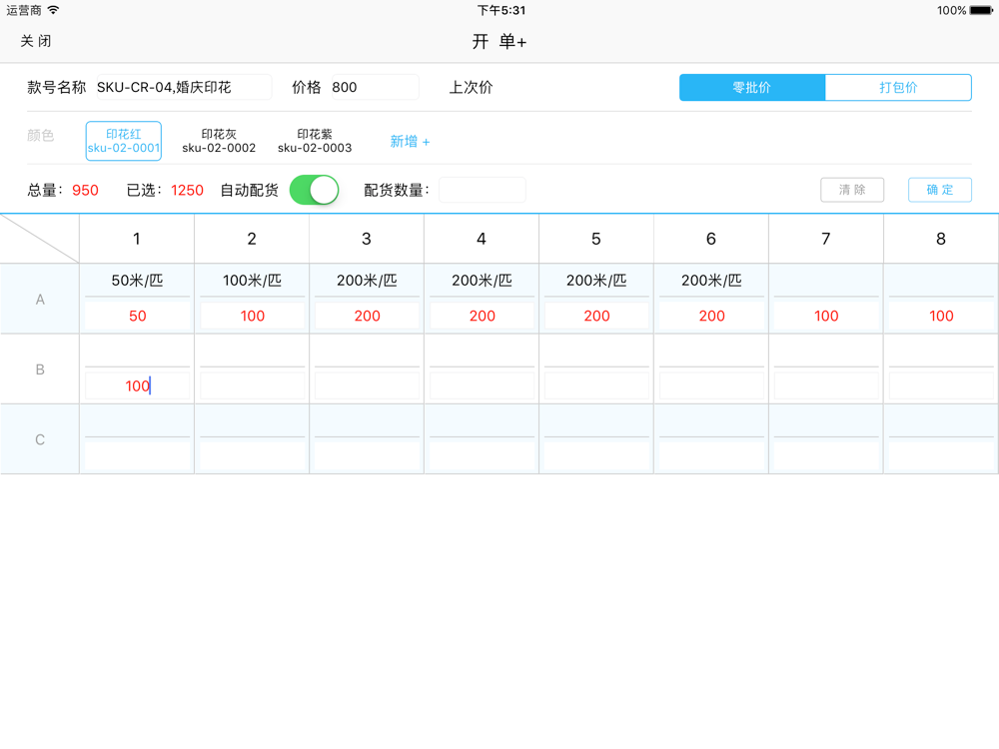Screen dimensions: 999x749
Task: Click row C column 7 empty quantity field
Action: click(826, 456)
